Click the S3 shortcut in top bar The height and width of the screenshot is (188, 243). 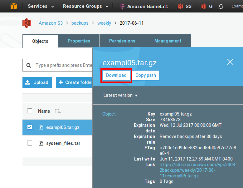point(184,6)
